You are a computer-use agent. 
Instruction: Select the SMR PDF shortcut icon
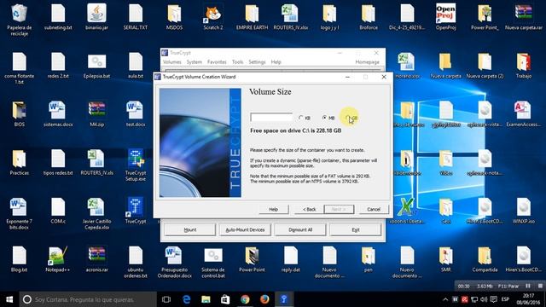click(x=445, y=259)
